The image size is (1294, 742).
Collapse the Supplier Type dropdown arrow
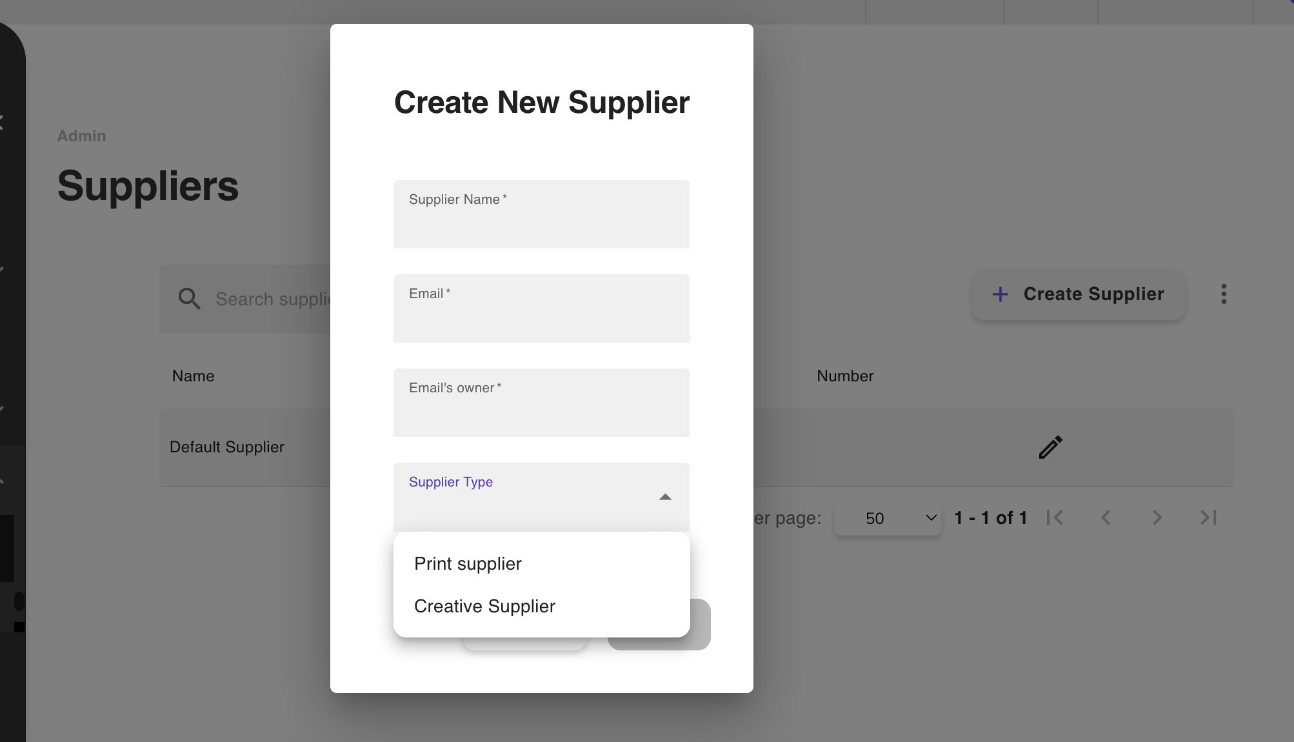[665, 497]
